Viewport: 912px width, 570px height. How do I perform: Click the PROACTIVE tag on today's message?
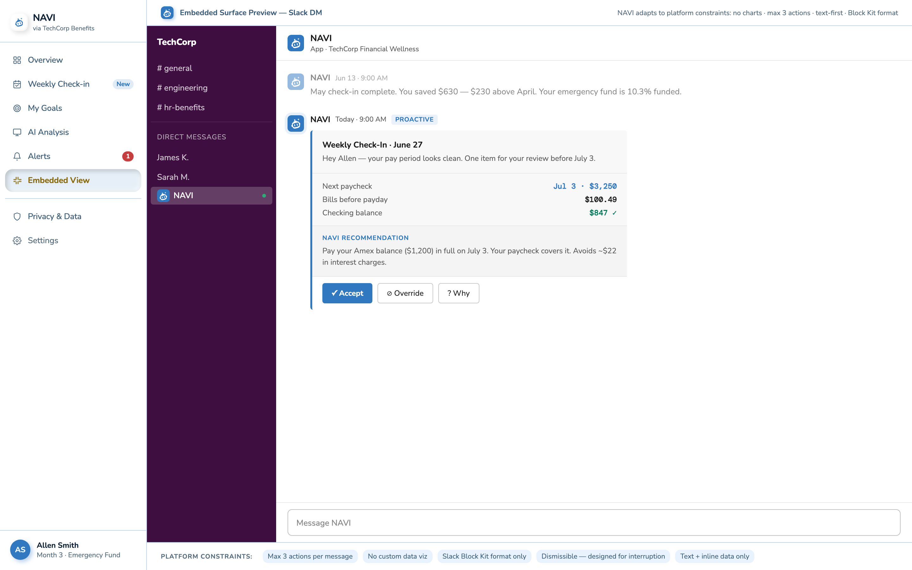point(414,119)
